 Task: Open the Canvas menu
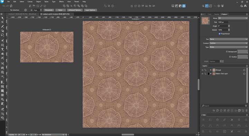coord(30,2)
